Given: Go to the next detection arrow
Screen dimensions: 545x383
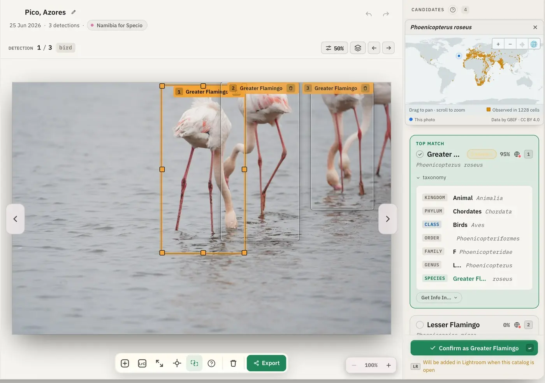Looking at the screenshot, I should [x=389, y=48].
